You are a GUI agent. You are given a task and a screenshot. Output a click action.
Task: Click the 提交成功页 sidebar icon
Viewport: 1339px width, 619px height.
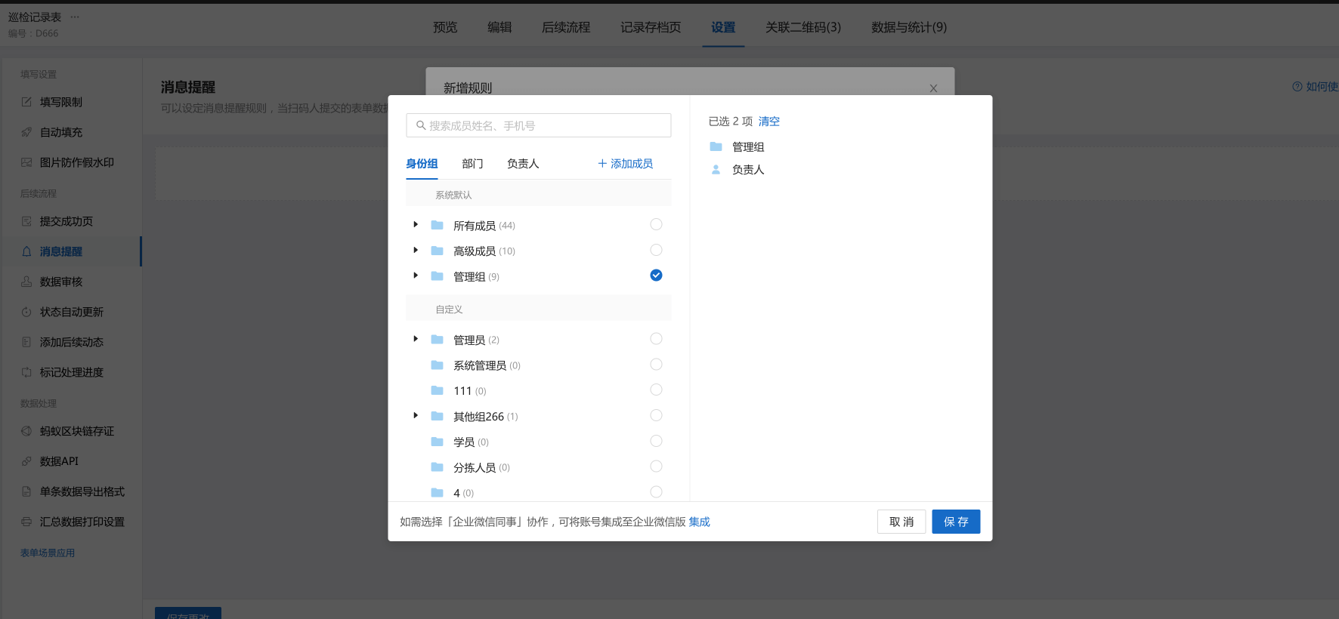26,221
